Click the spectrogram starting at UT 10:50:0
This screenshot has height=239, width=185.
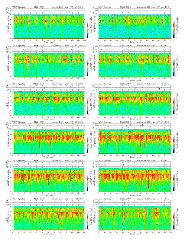[x=135, y=180]
